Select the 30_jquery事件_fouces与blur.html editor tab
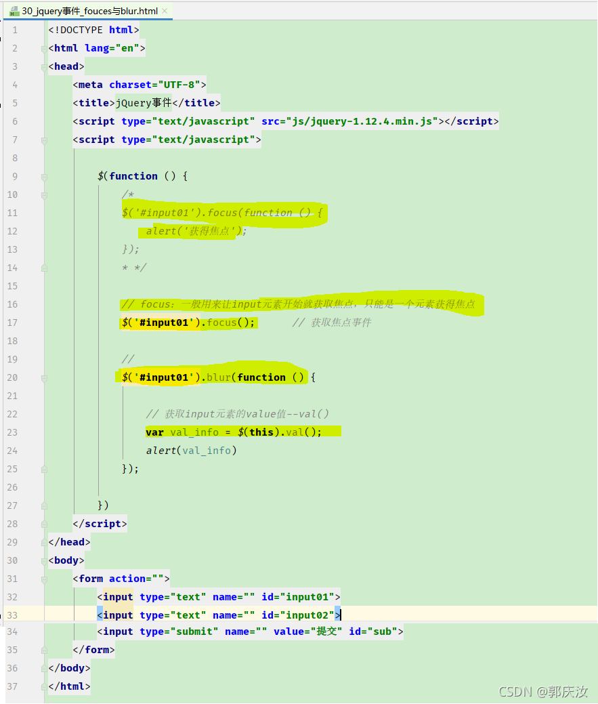The width and height of the screenshot is (598, 704). coord(89,12)
